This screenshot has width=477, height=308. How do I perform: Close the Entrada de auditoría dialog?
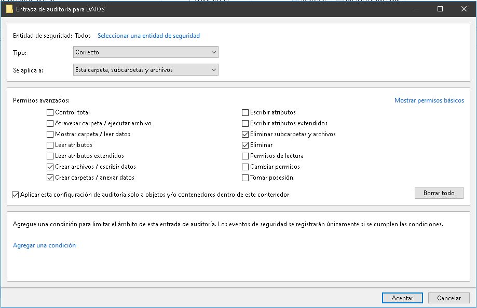(x=464, y=9)
